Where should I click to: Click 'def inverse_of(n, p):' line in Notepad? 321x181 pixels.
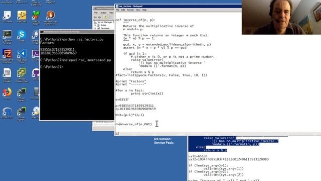(x=135, y=20)
